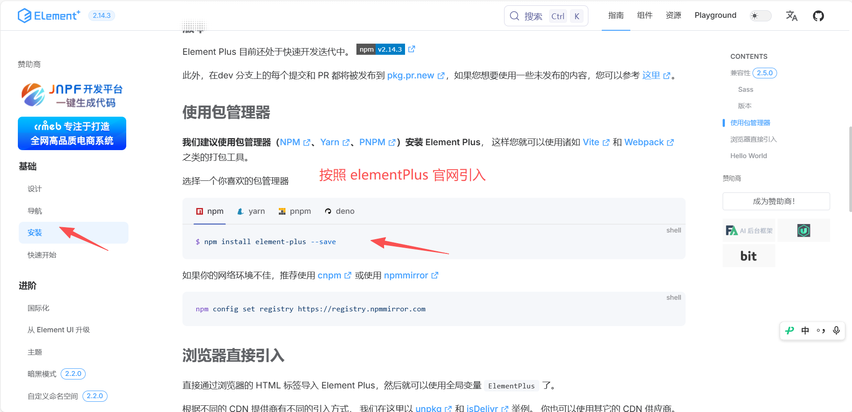Viewport: 852px width, 412px height.
Task: Open the NPM package manager link
Action: click(x=295, y=142)
